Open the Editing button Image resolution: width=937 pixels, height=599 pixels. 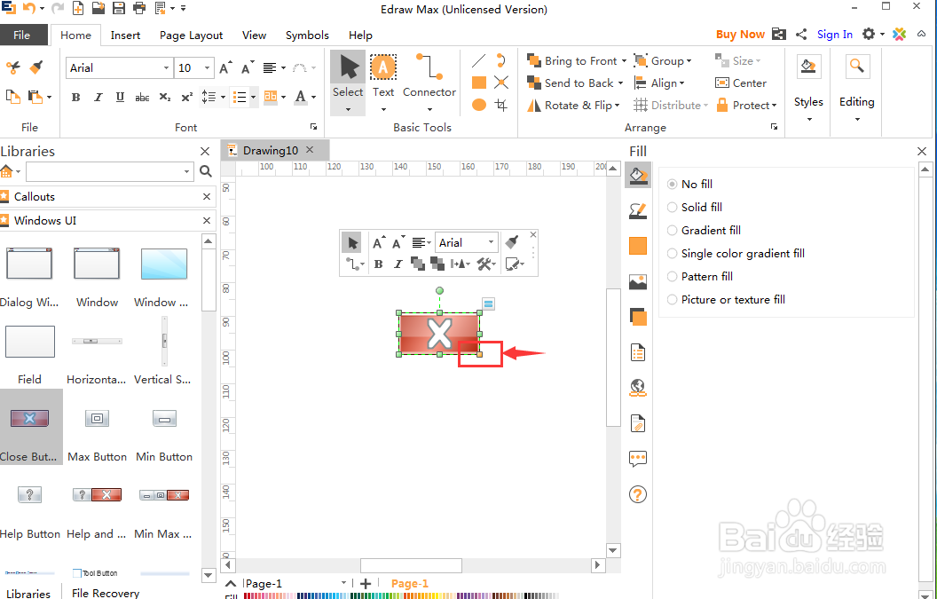[857, 88]
